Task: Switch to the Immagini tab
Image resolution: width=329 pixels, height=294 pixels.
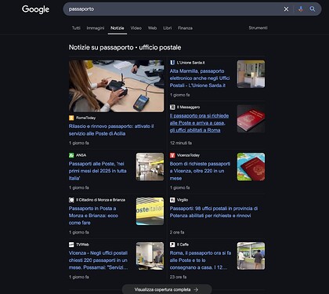Action: point(96,28)
